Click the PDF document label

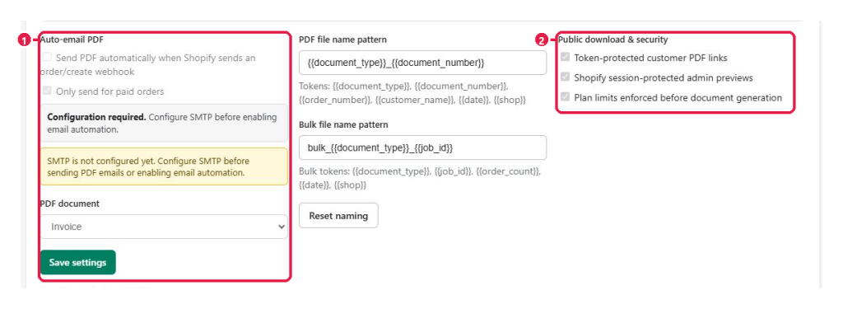tap(69, 204)
